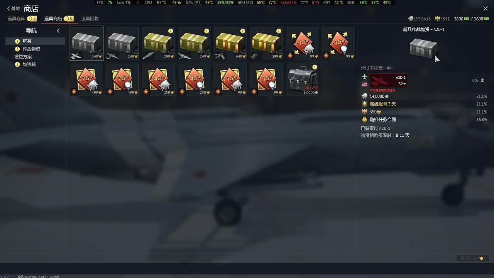This screenshot has height=278, width=494.
Task: Switch to the 道具回收 tab
Action: pyautogui.click(x=90, y=19)
